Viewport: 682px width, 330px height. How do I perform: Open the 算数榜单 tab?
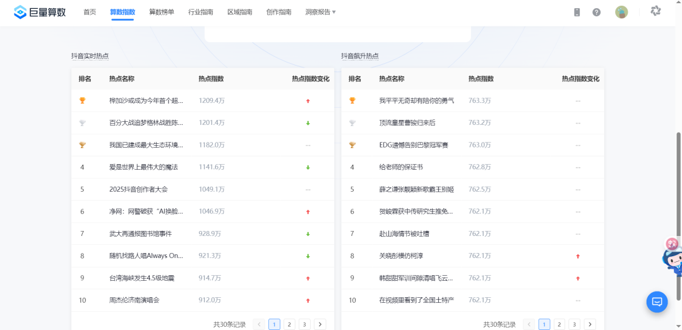pyautogui.click(x=162, y=12)
